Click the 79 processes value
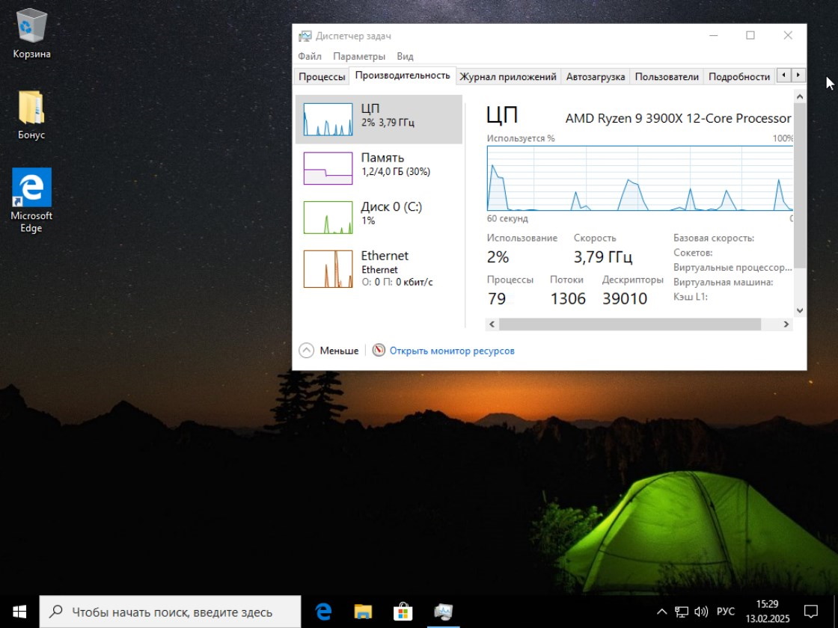The height and width of the screenshot is (628, 838). point(497,298)
